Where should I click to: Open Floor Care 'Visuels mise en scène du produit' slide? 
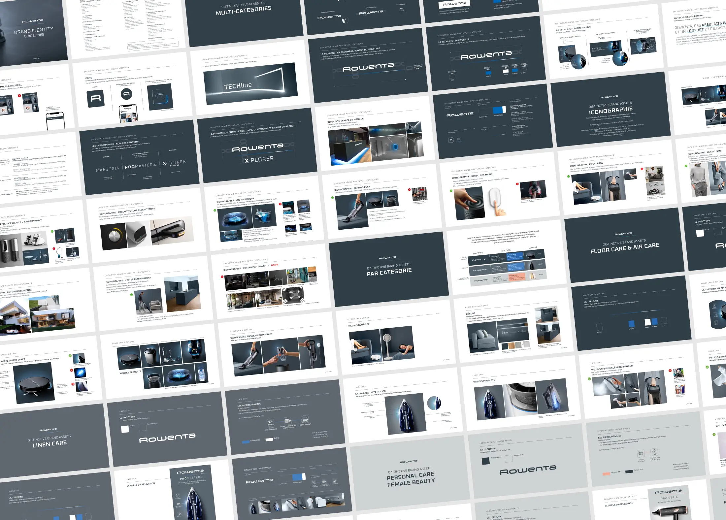point(278,349)
